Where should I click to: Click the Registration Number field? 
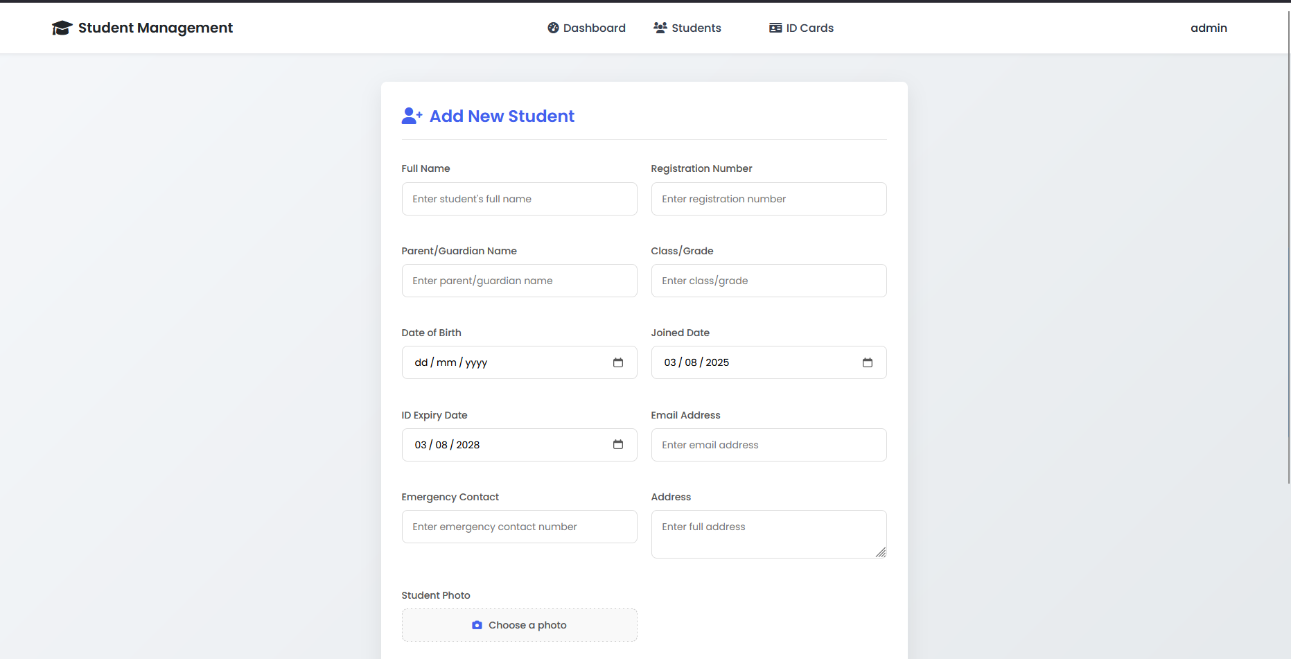pos(769,199)
